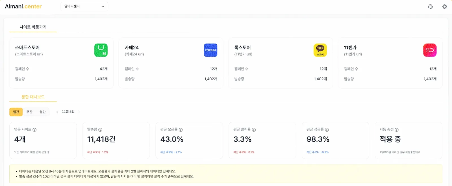The height and width of the screenshot is (186, 452).
Task: Click the red 11번가 icon
Action: [x=430, y=50]
